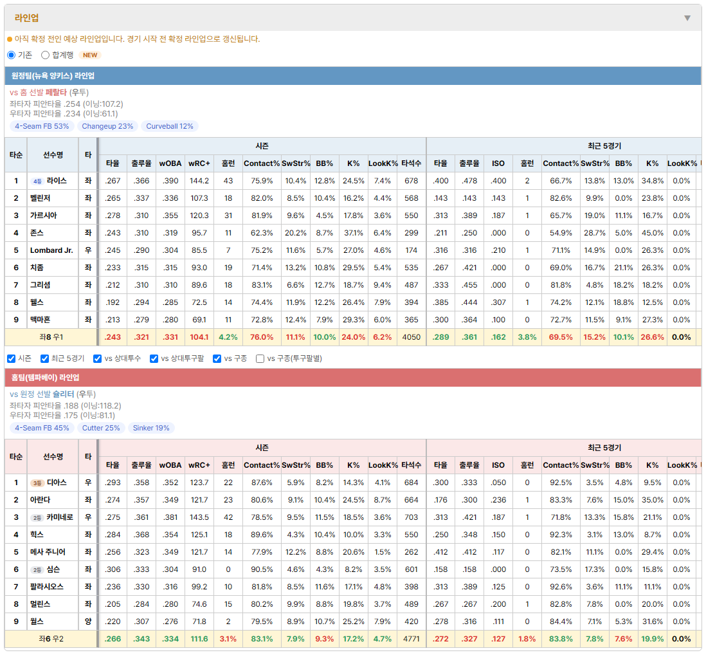Select the 기존 radio option
The height and width of the screenshot is (655, 706).
click(x=12, y=55)
